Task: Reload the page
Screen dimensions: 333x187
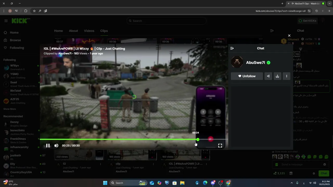Action: 317,11
